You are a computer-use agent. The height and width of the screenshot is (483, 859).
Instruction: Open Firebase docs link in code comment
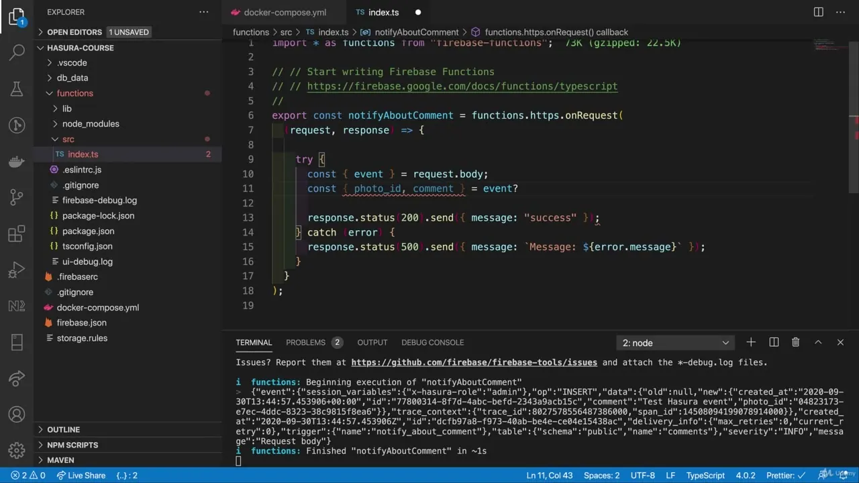[x=462, y=86]
